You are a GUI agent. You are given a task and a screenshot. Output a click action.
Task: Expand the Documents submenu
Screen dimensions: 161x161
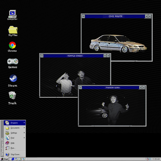tap(15, 128)
